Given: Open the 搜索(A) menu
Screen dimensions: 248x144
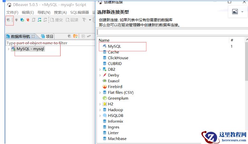Looking at the screenshot, I should pos(60,12).
